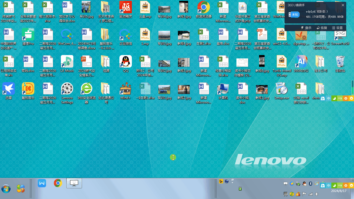Screen dimensions: 354x199
Task: Toggle the 中 language mode on the taskbar IME bar
Action: point(329,185)
